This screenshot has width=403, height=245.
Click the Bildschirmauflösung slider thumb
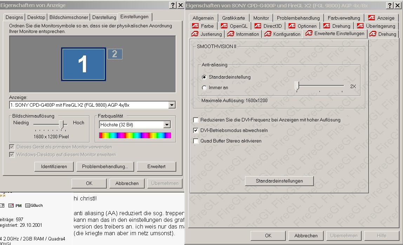pyautogui.click(x=61, y=125)
